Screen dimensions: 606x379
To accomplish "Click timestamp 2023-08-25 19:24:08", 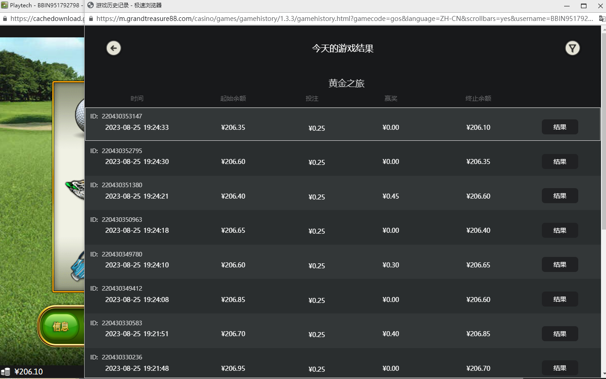I will point(137,300).
